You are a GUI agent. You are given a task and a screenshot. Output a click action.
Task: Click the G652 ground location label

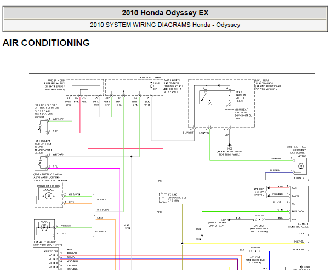[229, 152]
